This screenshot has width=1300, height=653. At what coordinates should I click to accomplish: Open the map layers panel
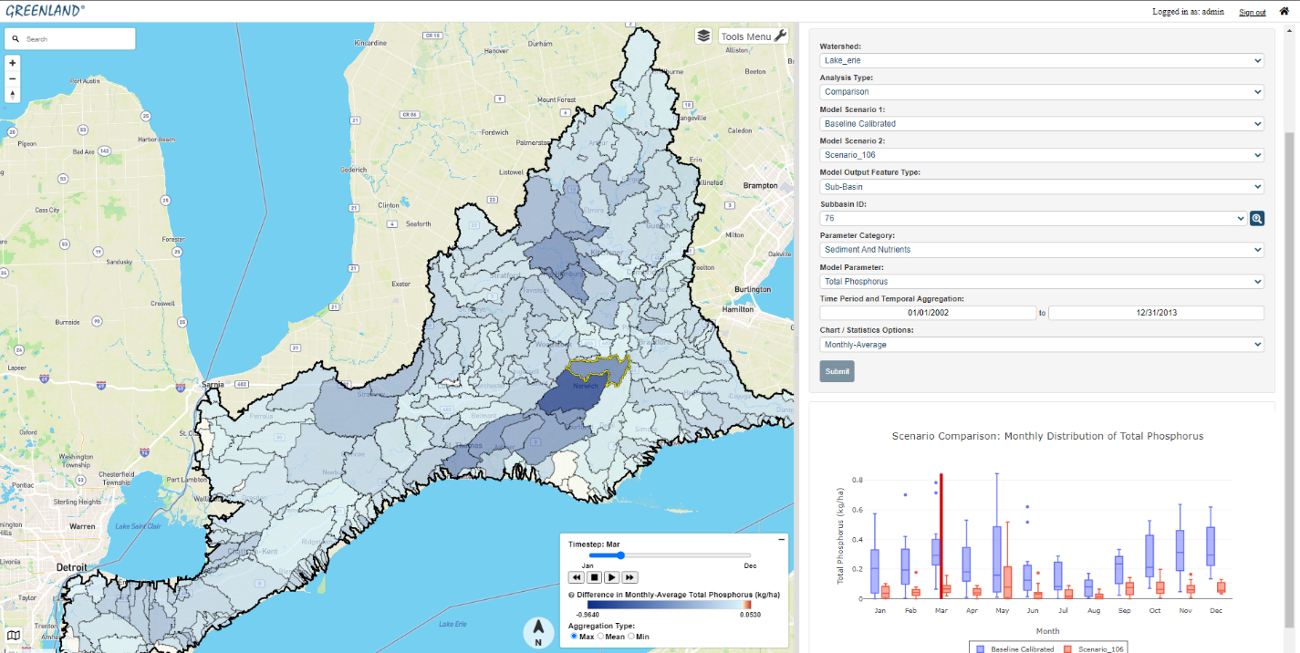click(x=703, y=36)
